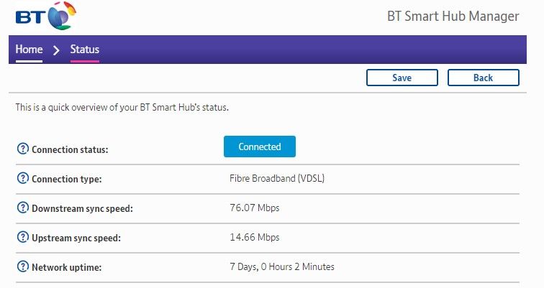Click help icon next to Connection type
544x288 pixels.
pos(22,179)
